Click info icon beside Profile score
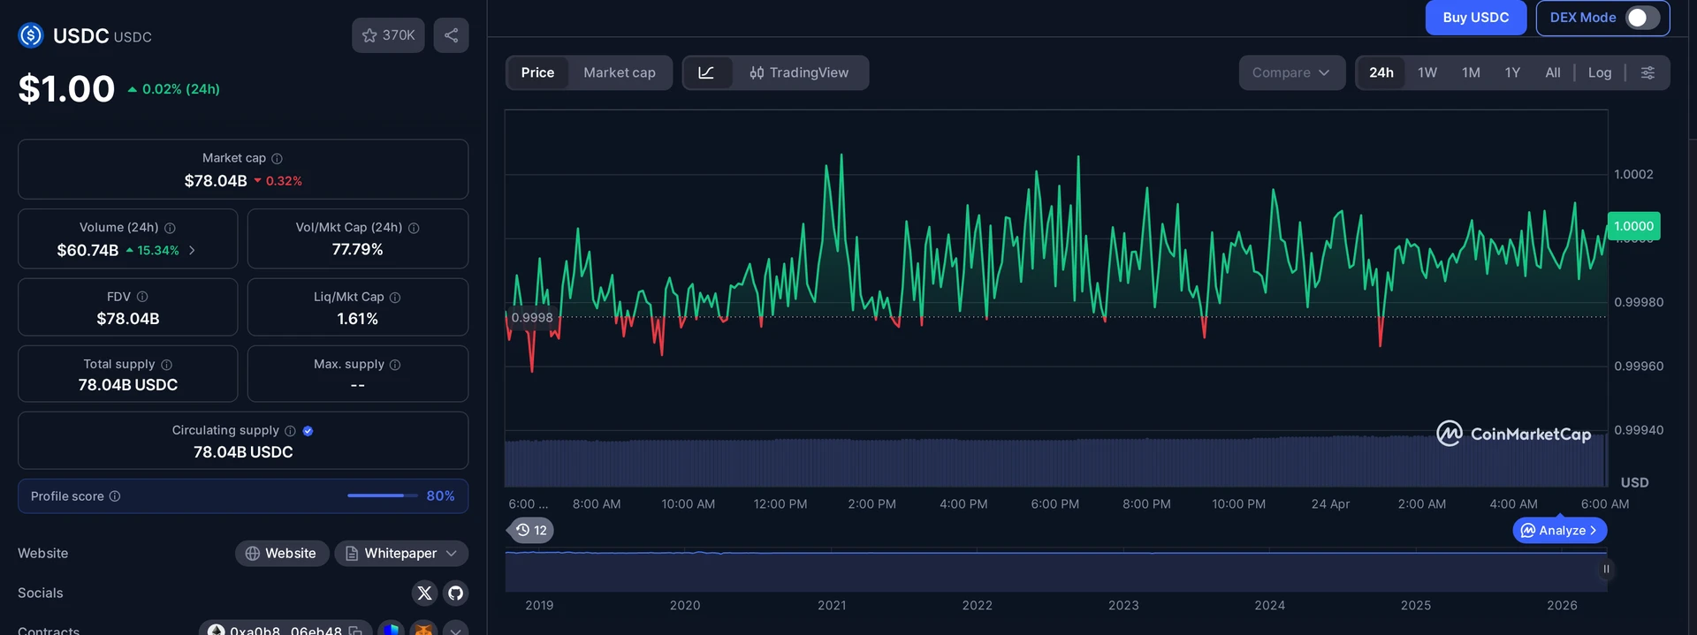 pyautogui.click(x=114, y=496)
